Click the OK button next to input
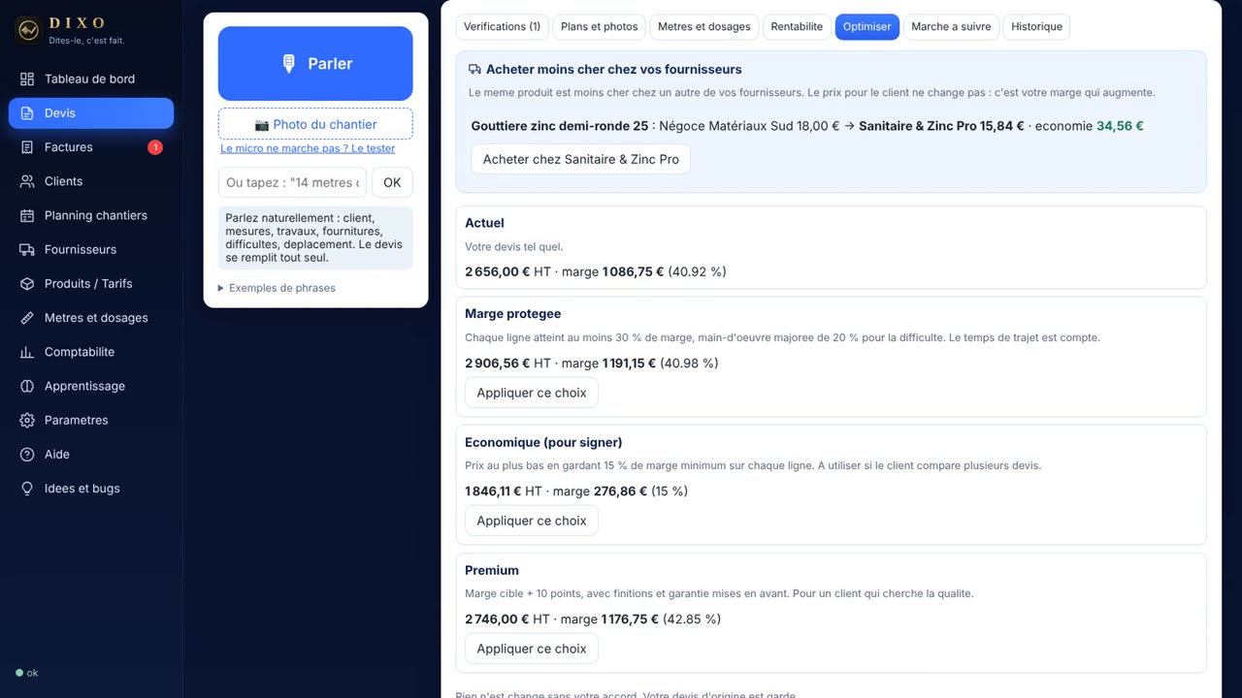 tap(392, 182)
